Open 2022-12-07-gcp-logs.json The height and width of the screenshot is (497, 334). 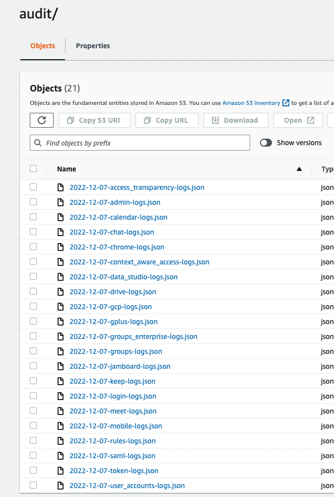(111, 307)
